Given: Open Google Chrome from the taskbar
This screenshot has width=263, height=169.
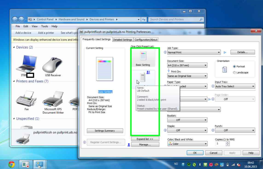Looking at the screenshot, I should click(12, 164).
